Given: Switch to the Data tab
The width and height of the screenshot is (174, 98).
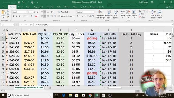Looking at the screenshot, I should 59,7.
